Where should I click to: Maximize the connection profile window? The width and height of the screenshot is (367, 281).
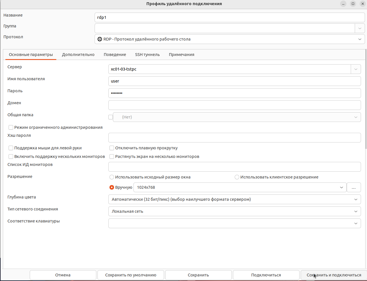point(353,4)
